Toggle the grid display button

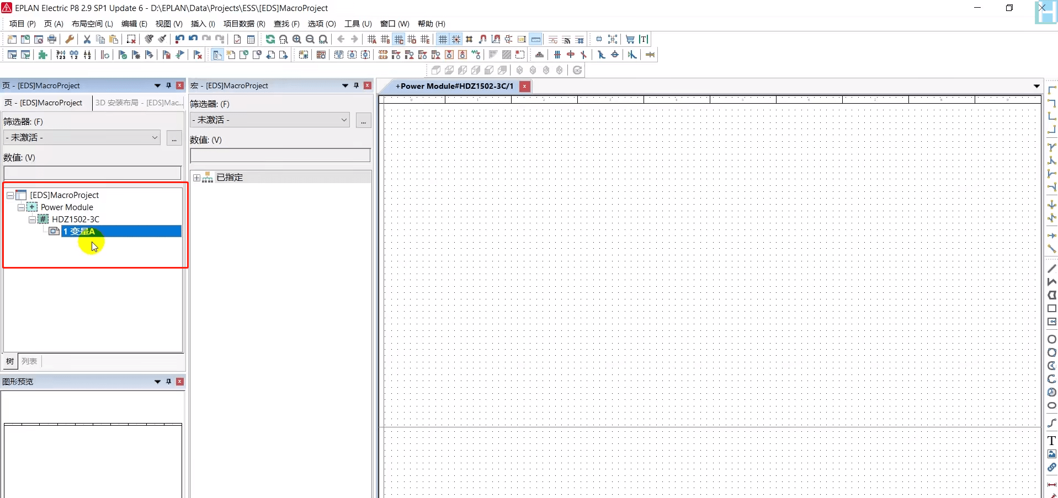[x=443, y=39]
